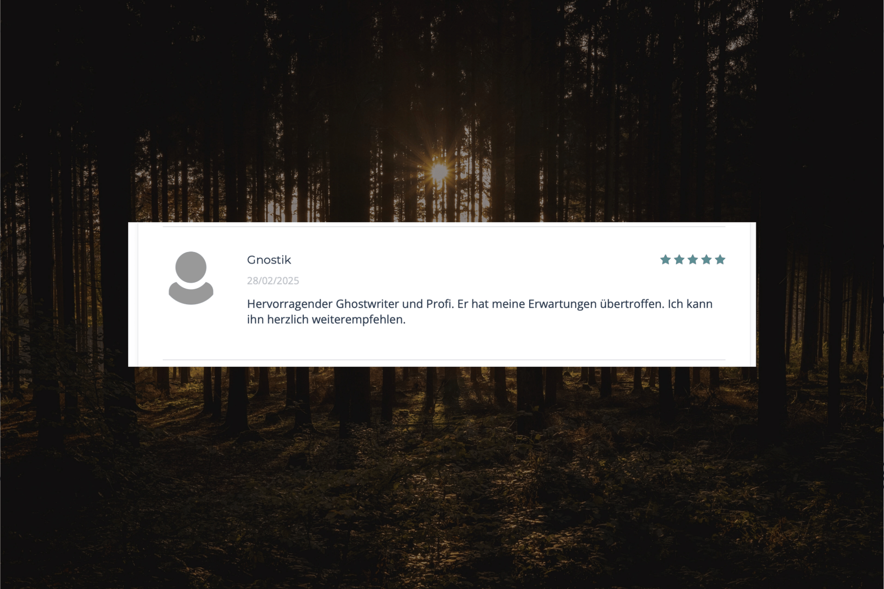
Task: Select the second rating star
Action: point(679,260)
